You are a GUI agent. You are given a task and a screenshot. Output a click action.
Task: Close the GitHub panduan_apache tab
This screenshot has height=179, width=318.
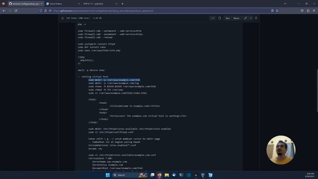[42, 3]
